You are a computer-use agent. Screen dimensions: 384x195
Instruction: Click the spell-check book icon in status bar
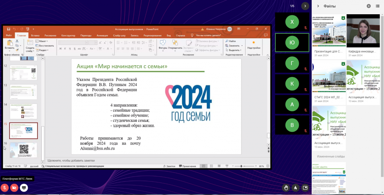[x=25, y=166]
